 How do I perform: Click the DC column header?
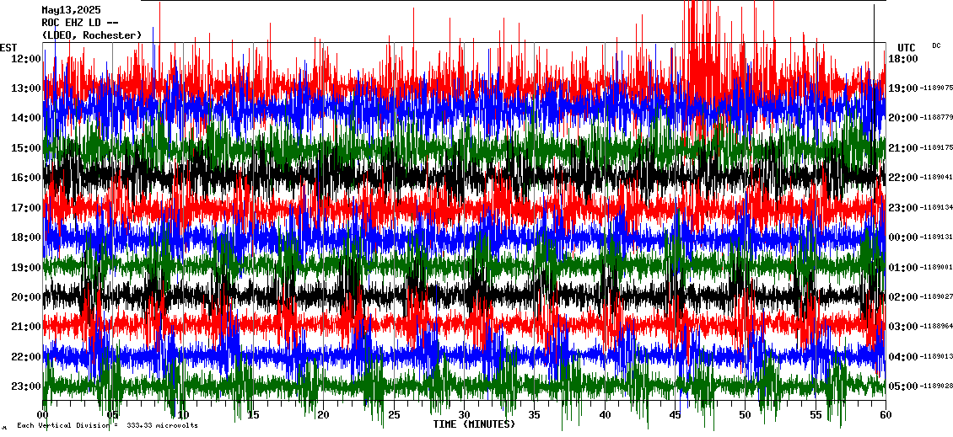[936, 45]
